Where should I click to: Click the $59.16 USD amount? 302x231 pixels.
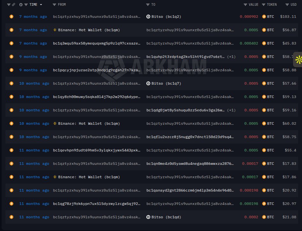point(289,110)
